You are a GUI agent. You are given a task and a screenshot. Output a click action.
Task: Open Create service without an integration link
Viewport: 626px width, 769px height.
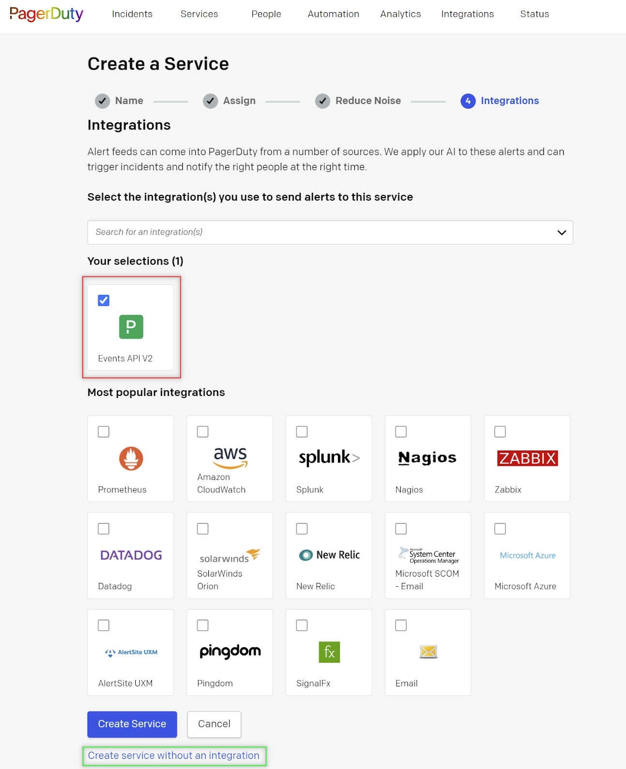click(x=174, y=755)
